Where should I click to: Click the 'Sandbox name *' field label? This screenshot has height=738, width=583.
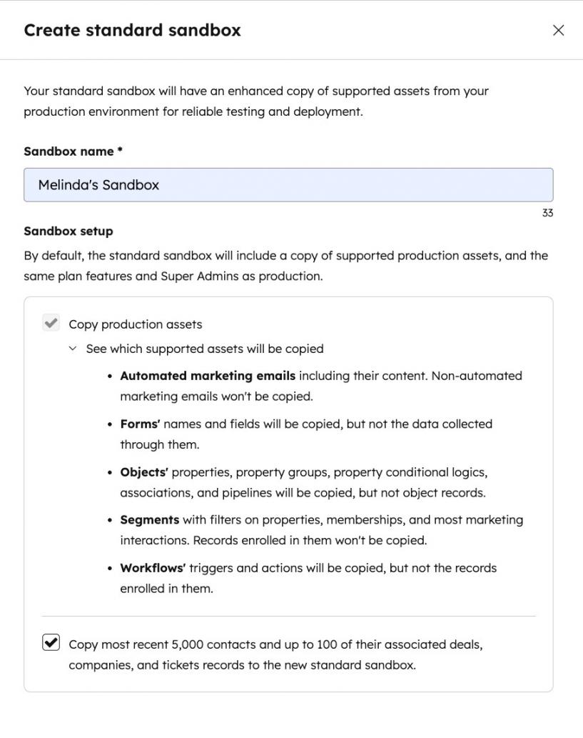[x=73, y=151]
